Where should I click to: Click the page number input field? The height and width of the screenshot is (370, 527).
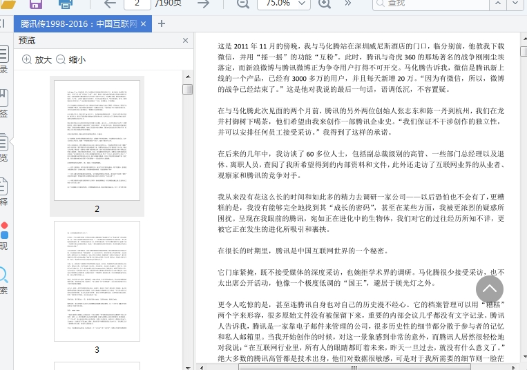(x=137, y=4)
